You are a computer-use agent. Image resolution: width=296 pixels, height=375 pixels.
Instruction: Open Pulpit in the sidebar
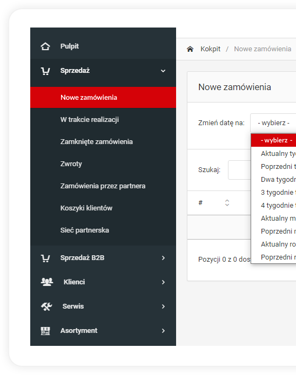click(x=103, y=46)
